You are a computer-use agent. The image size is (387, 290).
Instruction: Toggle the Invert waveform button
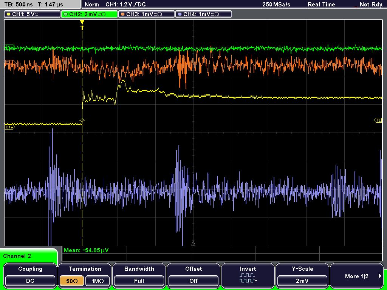[x=248, y=275]
